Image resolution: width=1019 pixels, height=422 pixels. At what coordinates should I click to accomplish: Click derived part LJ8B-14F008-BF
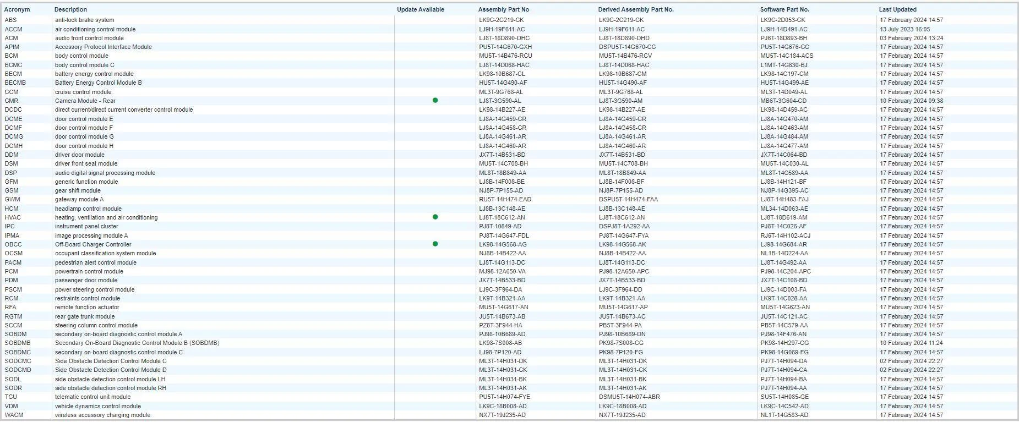(622, 182)
